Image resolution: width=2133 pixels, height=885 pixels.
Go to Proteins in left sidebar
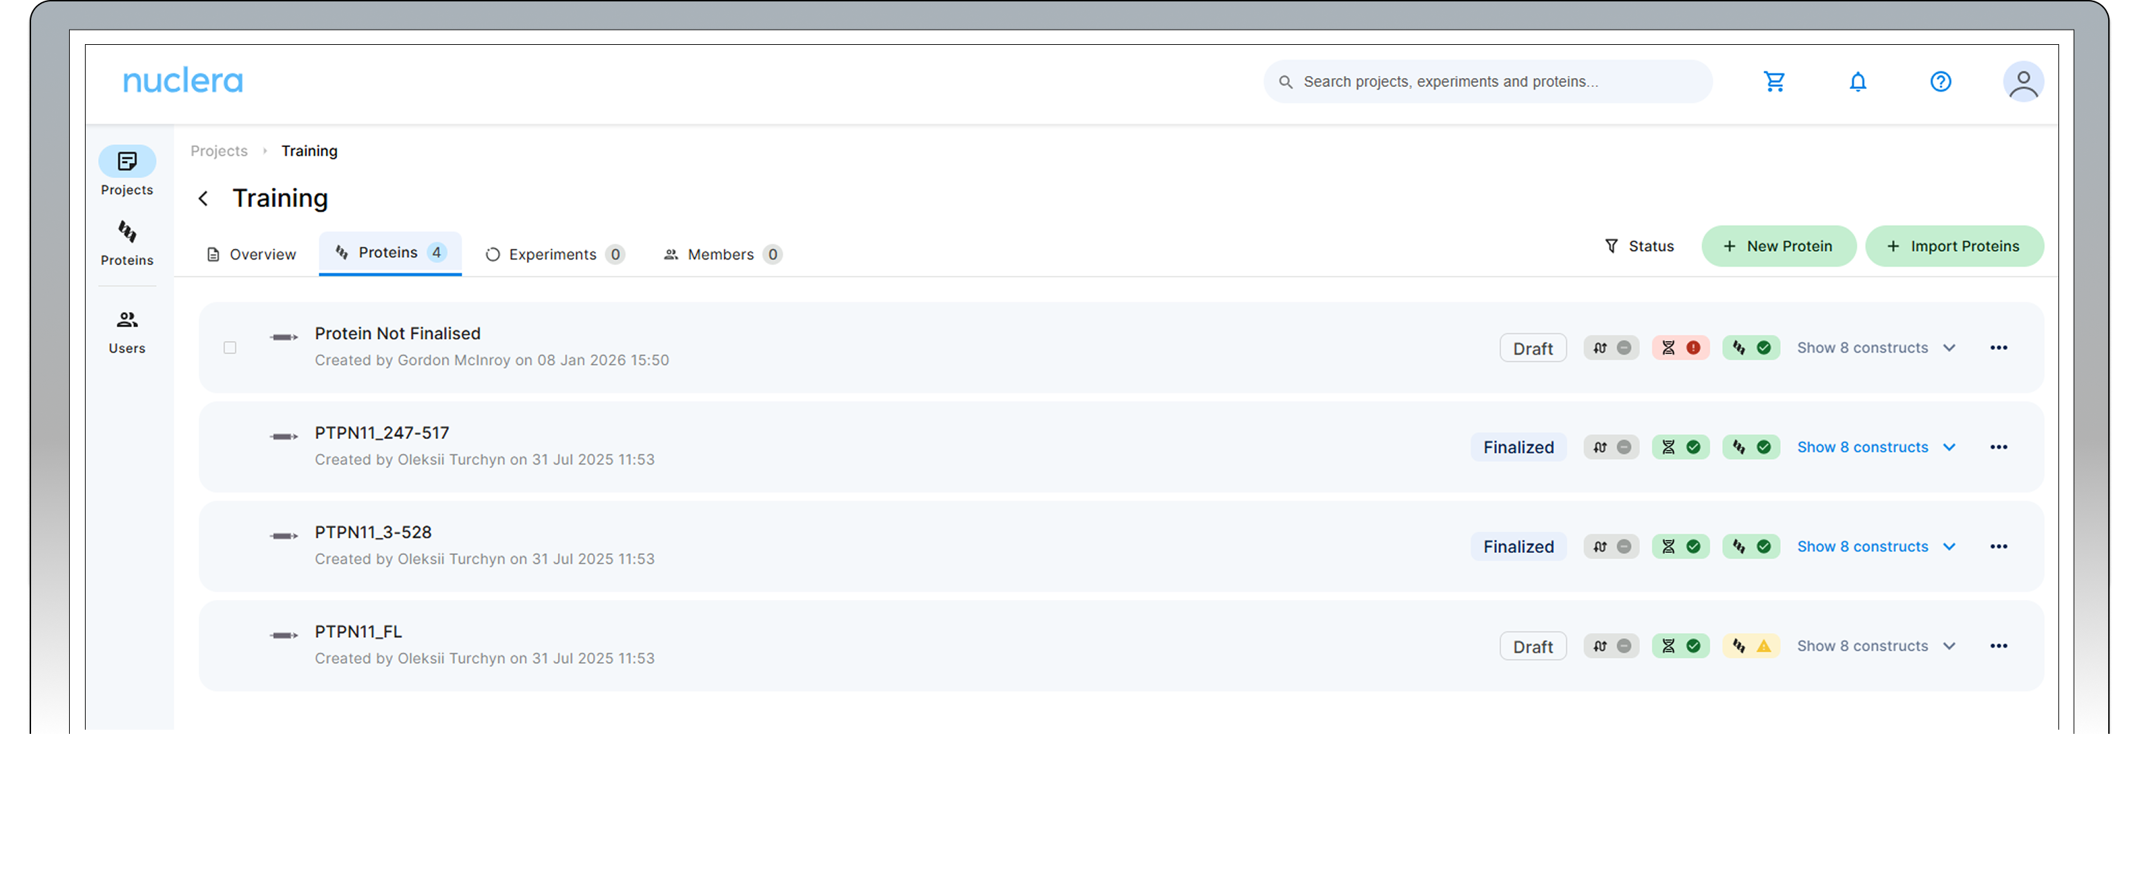point(126,242)
